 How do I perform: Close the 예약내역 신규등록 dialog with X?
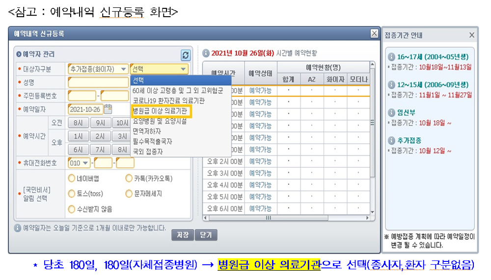click(374, 33)
